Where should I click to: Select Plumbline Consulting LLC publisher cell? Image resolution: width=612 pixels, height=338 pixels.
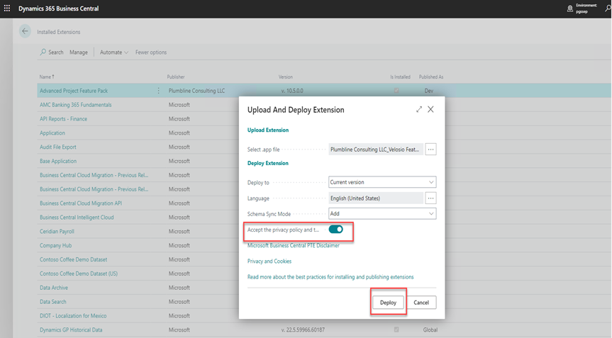click(196, 91)
